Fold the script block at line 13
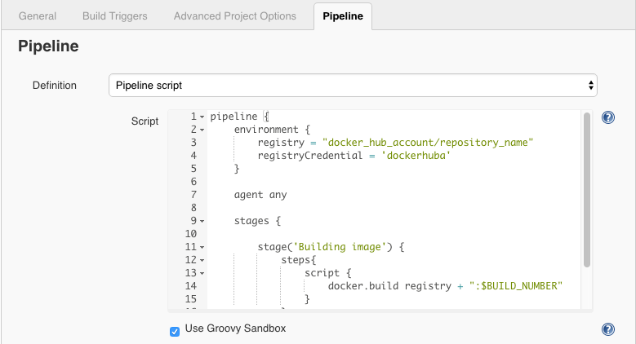This screenshot has width=636, height=344. (x=202, y=273)
